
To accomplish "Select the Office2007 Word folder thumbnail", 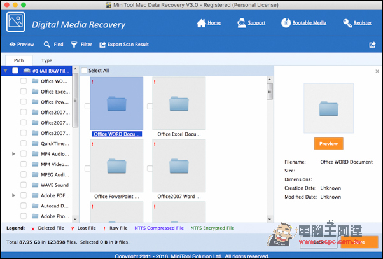I will [179, 165].
